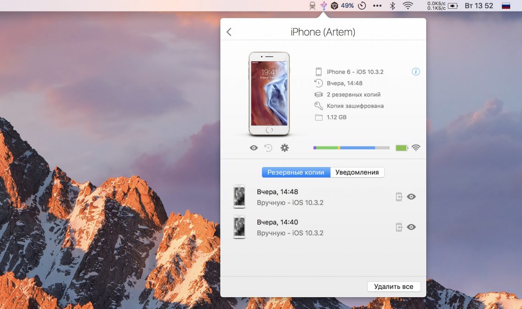Click the back arrow in iPhone panel
522x309 pixels.
[229, 32]
